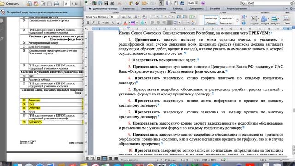
Task: Switch to the Элементы документа tab
Action: tap(153, 9)
